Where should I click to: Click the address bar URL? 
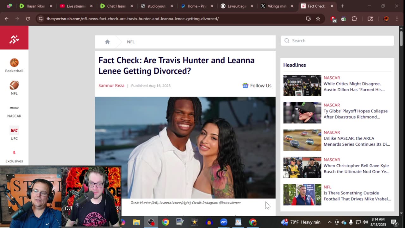(133, 19)
